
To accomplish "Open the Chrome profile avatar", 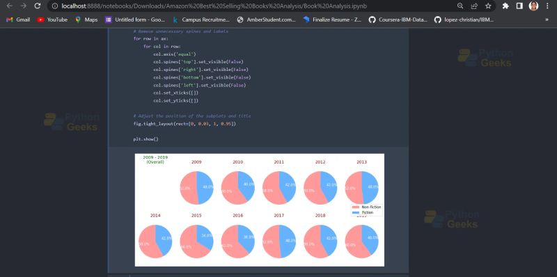I will (533, 6).
